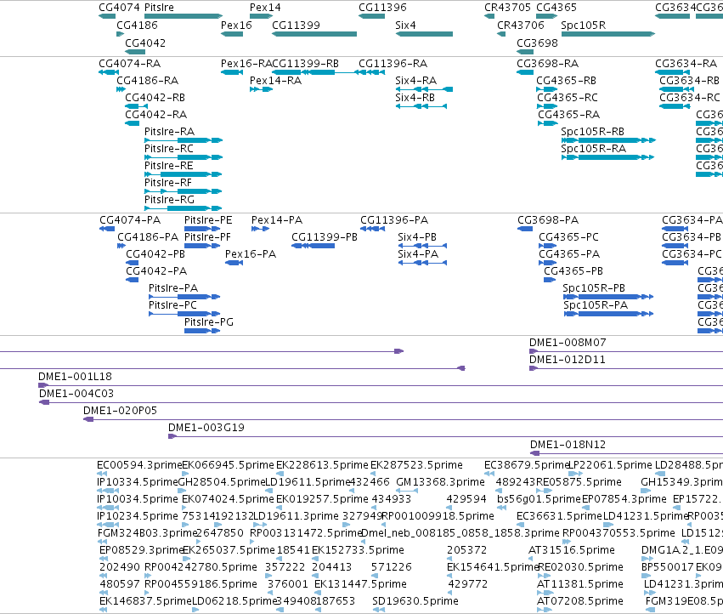
Task: Select EST GM13368.3prime
Action: [440, 482]
